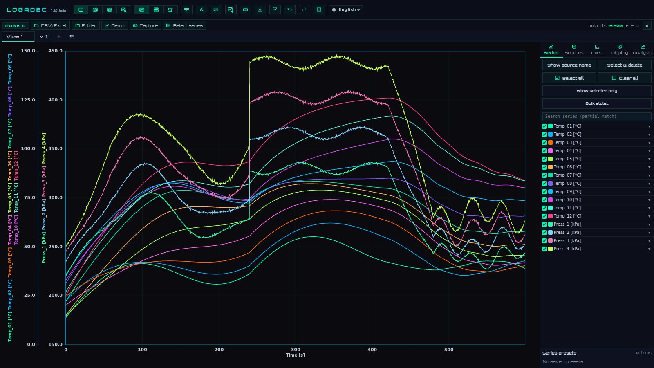Uncheck the Press 4 [kPa] series checkbox
Image resolution: width=654 pixels, height=368 pixels.
coord(544,249)
